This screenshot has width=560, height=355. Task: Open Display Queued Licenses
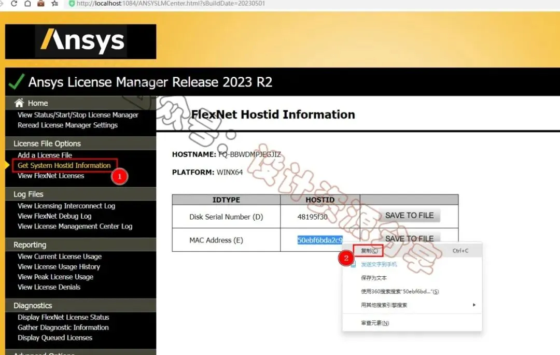click(55, 338)
